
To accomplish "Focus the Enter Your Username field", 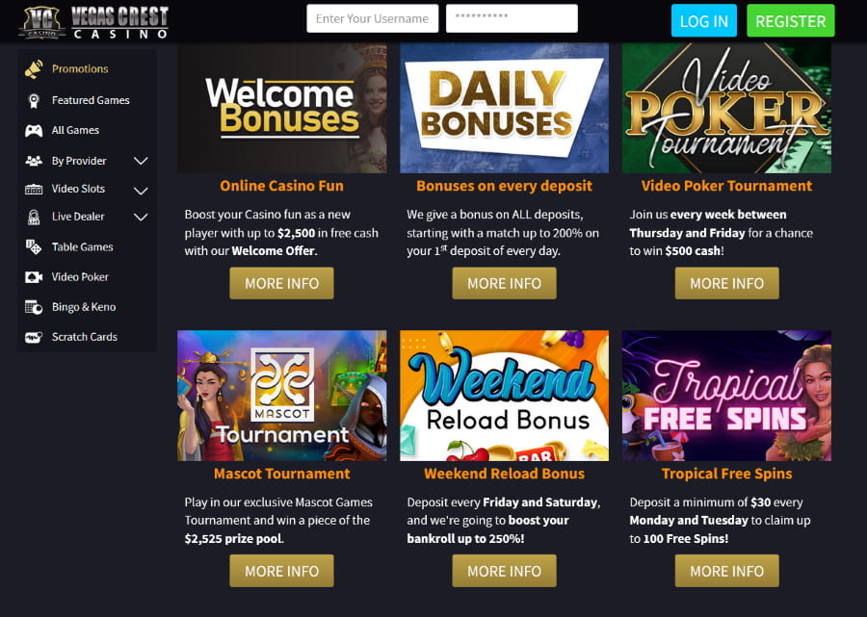I will pos(373,18).
